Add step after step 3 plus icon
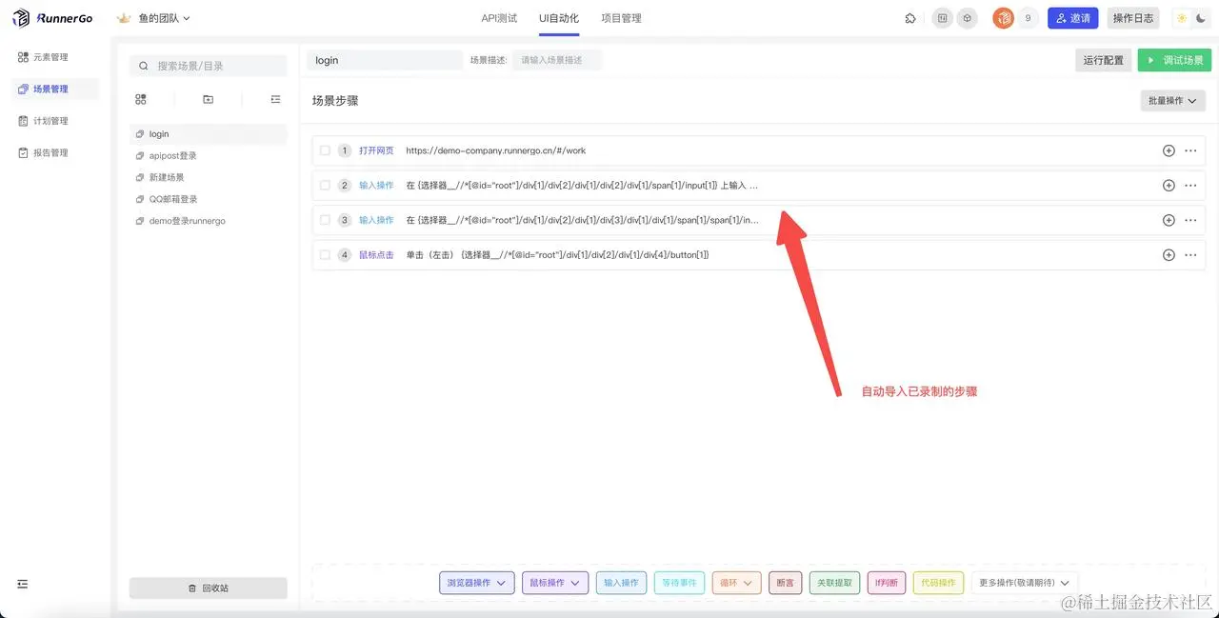1219x618 pixels. 1169,220
